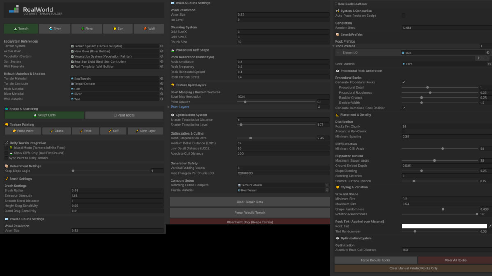Viewport: 492px width, 276px height.
Task: Collapse the Rock Prefabs list foldout
Action: (x=333, y=46)
